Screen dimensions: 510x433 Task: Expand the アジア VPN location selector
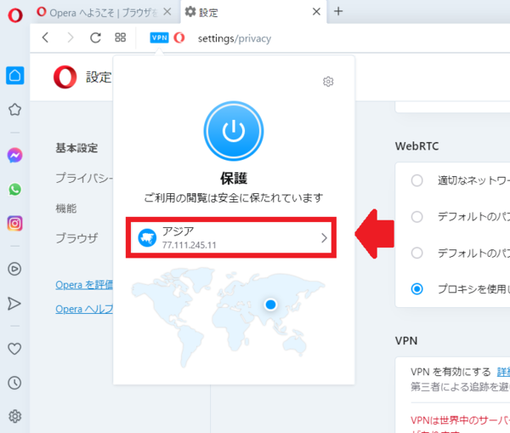[x=231, y=237]
